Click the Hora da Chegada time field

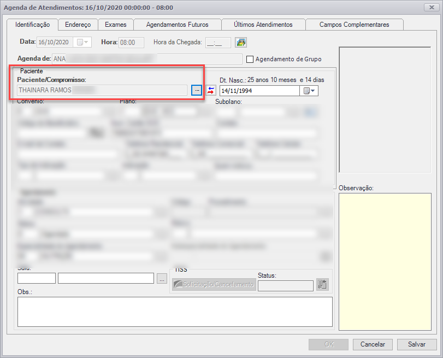pos(218,43)
